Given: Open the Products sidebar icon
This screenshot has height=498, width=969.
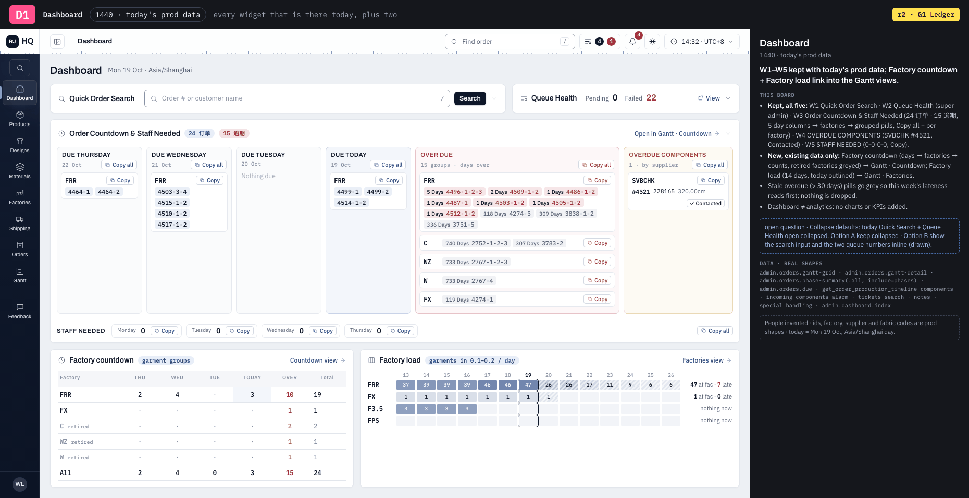Looking at the screenshot, I should (x=20, y=119).
